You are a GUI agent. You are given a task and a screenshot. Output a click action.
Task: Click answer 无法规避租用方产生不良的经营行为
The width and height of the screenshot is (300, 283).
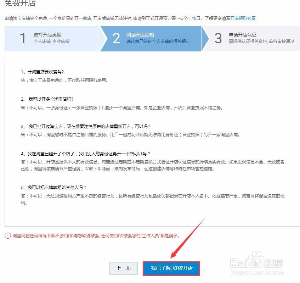tap(153, 199)
